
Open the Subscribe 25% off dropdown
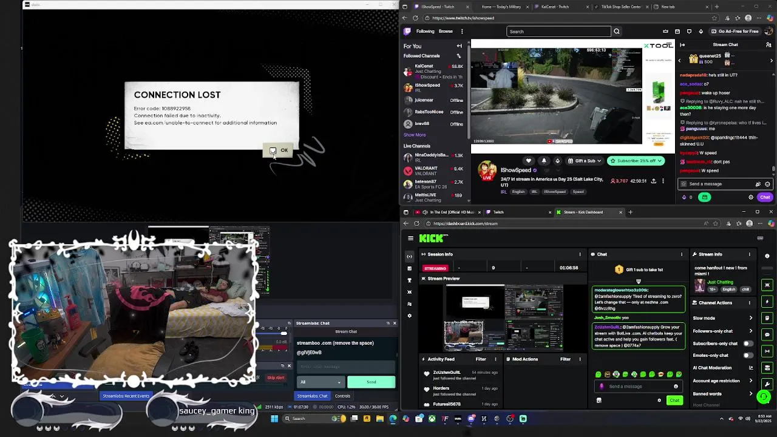click(x=636, y=161)
